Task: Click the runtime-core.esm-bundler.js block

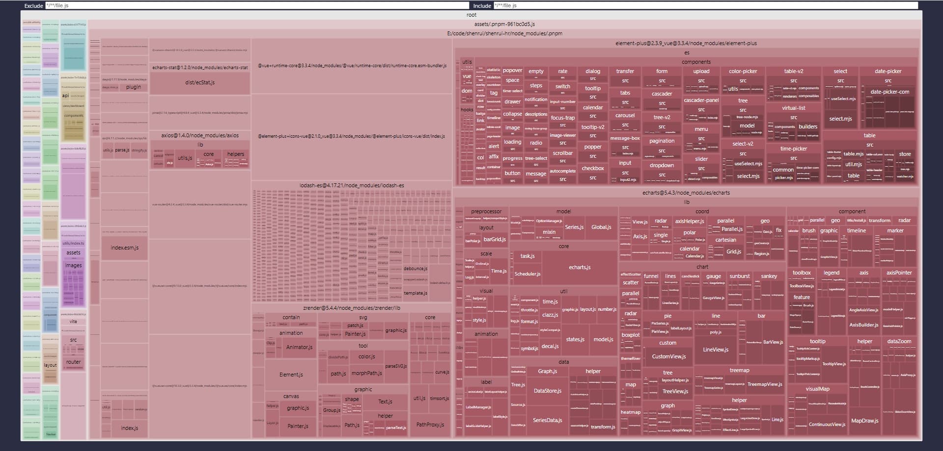Action: [x=352, y=66]
